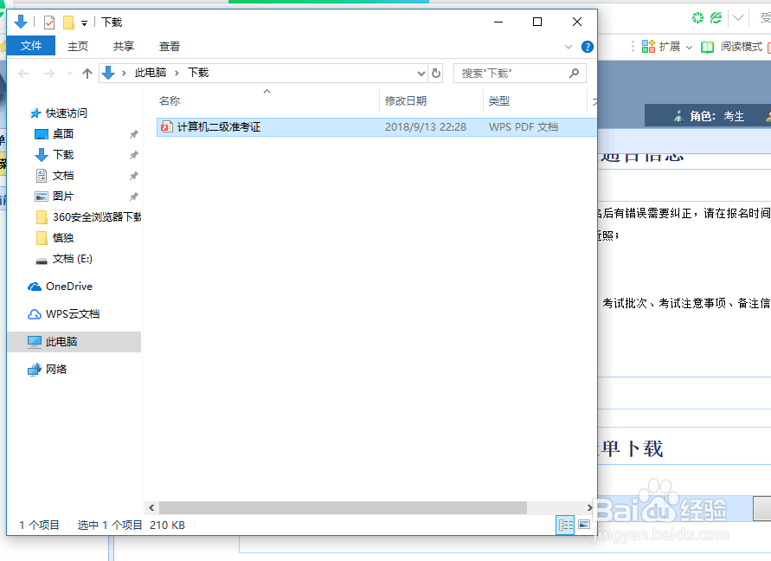771x561 pixels.
Task: Click the pin icon beside 图片
Action: (133, 197)
